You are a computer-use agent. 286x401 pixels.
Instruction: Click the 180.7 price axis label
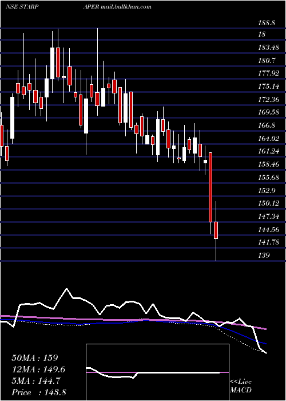[x=267, y=60]
